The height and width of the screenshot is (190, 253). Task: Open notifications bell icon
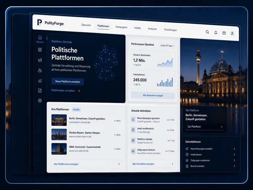click(216, 32)
